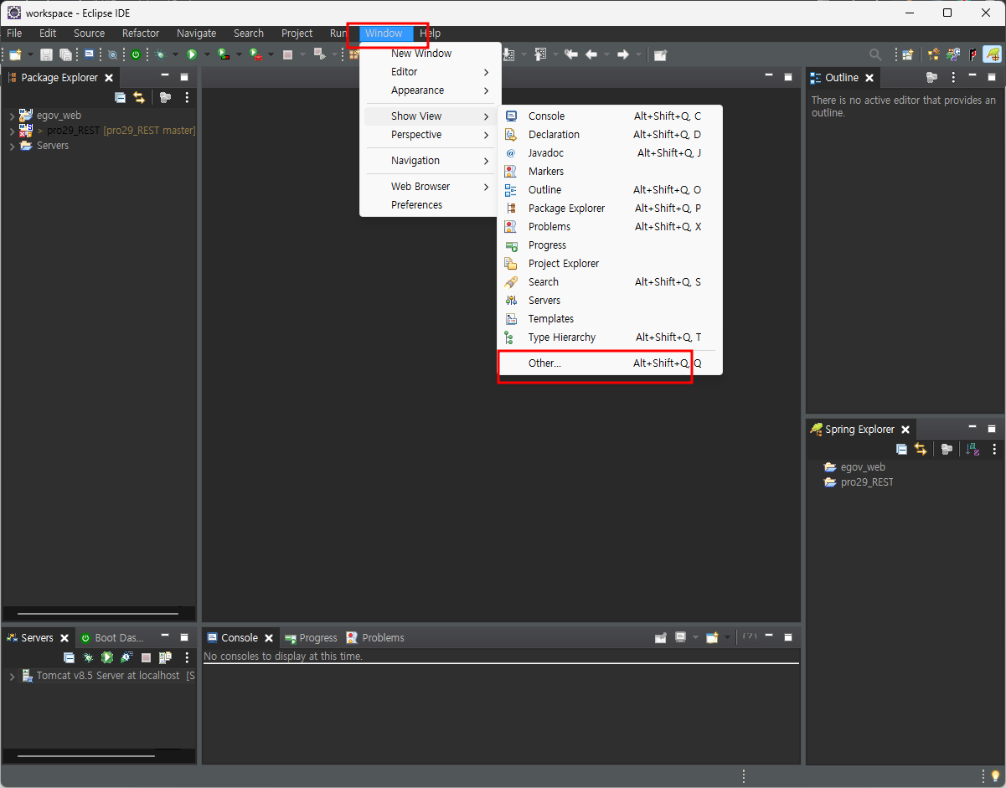Open the Package Explorer view menu (three dots)
The width and height of the screenshot is (1006, 788).
[187, 98]
